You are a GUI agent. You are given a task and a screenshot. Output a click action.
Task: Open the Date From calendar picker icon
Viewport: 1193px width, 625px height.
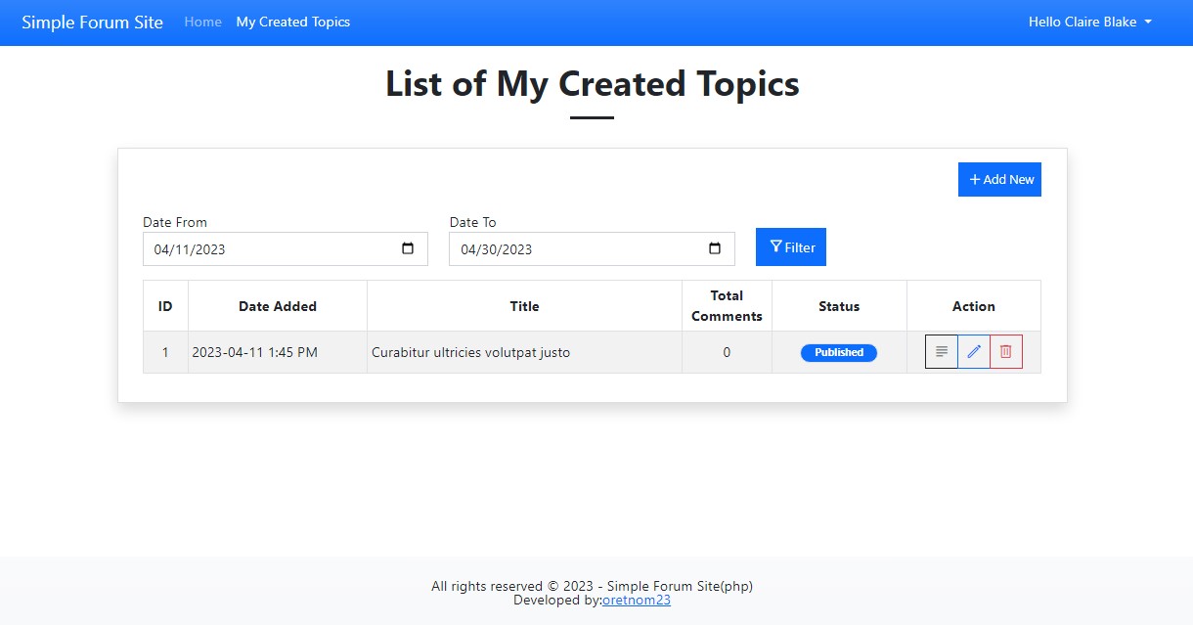(408, 248)
